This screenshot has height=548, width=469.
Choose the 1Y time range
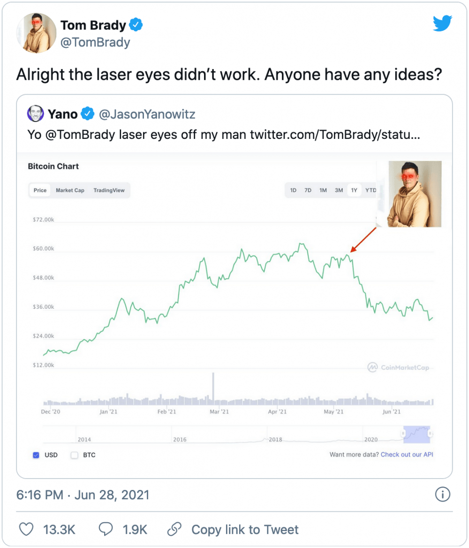click(354, 190)
